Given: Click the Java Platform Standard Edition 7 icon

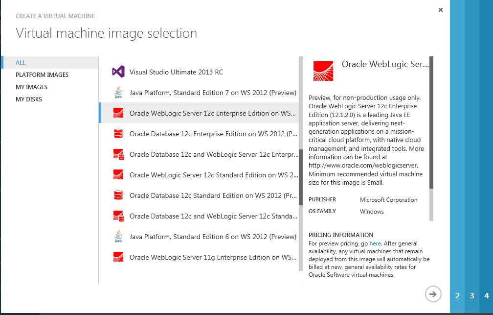Looking at the screenshot, I should point(118,92).
